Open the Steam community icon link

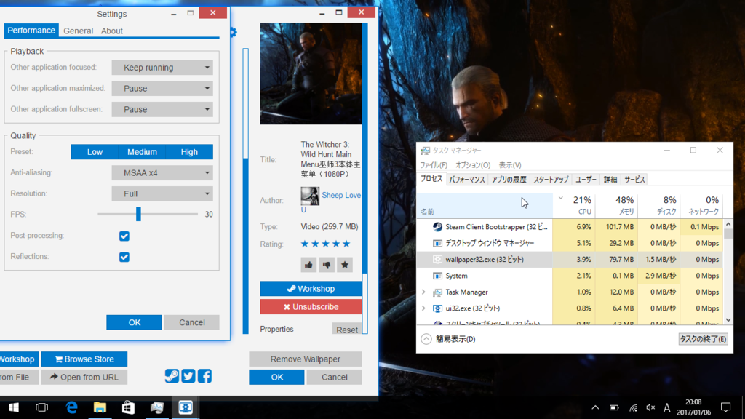click(x=172, y=376)
